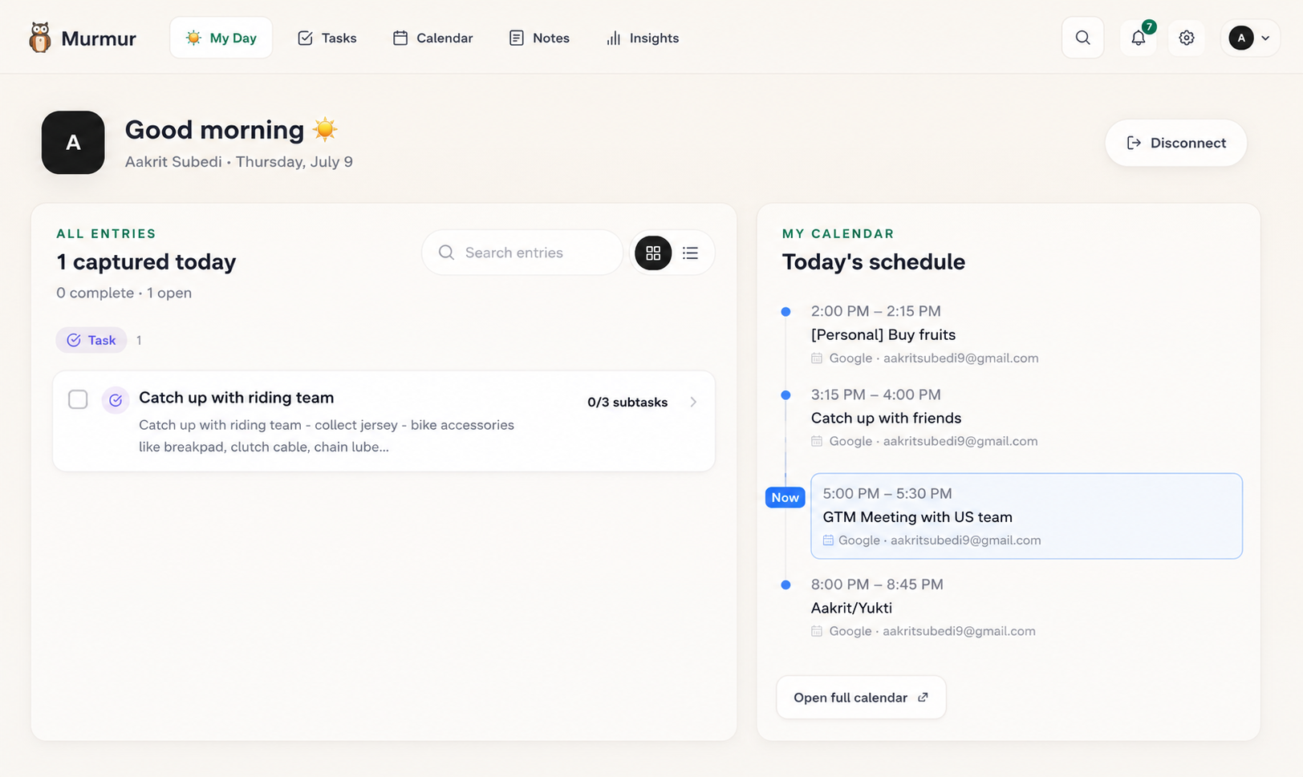
Task: Click the magnifier icon in Search entries
Action: 446,253
